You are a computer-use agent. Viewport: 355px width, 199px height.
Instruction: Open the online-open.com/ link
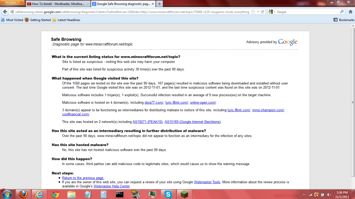203,102
